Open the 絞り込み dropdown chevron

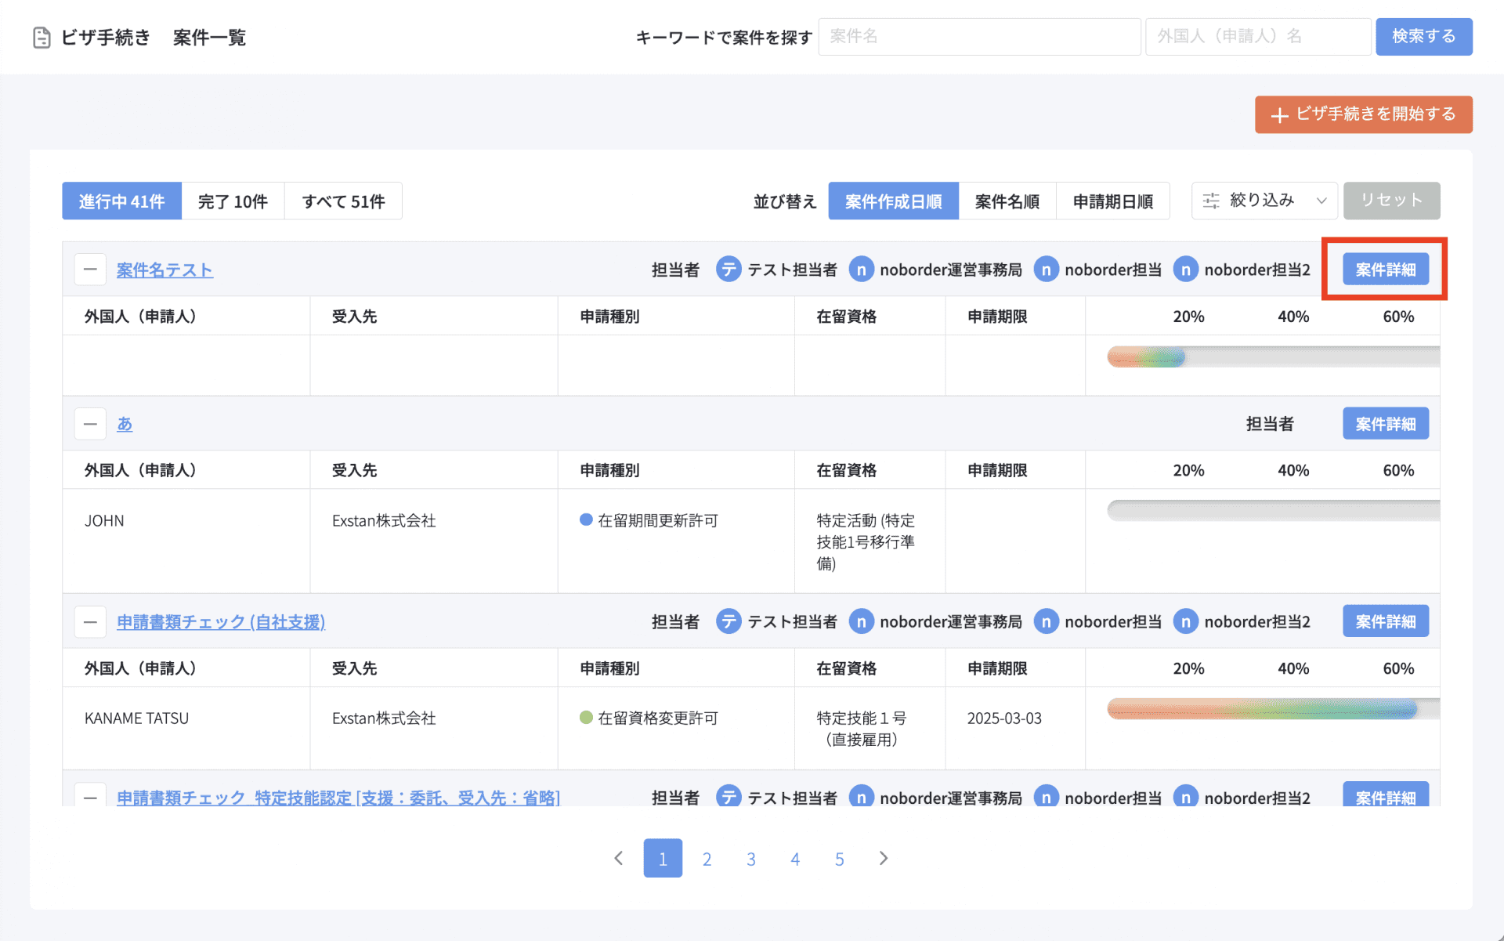1321,201
